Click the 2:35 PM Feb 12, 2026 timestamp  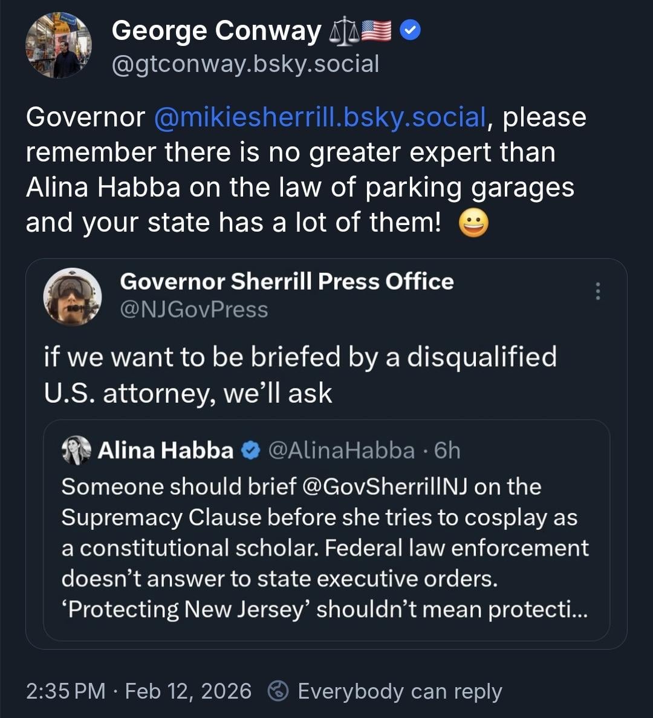138,691
